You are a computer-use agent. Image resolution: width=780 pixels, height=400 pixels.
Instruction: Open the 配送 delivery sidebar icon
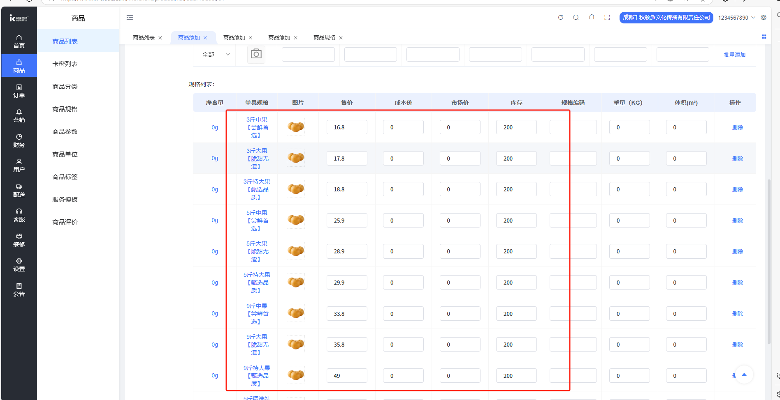click(x=19, y=190)
